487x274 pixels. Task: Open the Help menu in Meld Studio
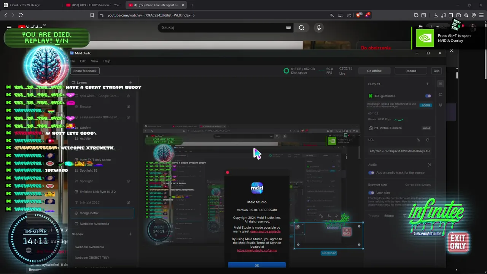[x=107, y=61]
